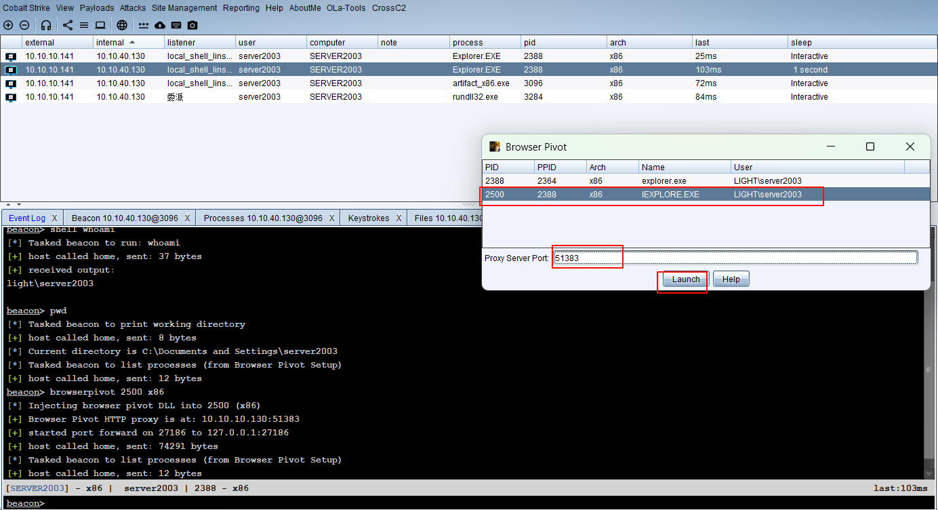Open the Attacks menu
The image size is (938, 510).
(133, 8)
